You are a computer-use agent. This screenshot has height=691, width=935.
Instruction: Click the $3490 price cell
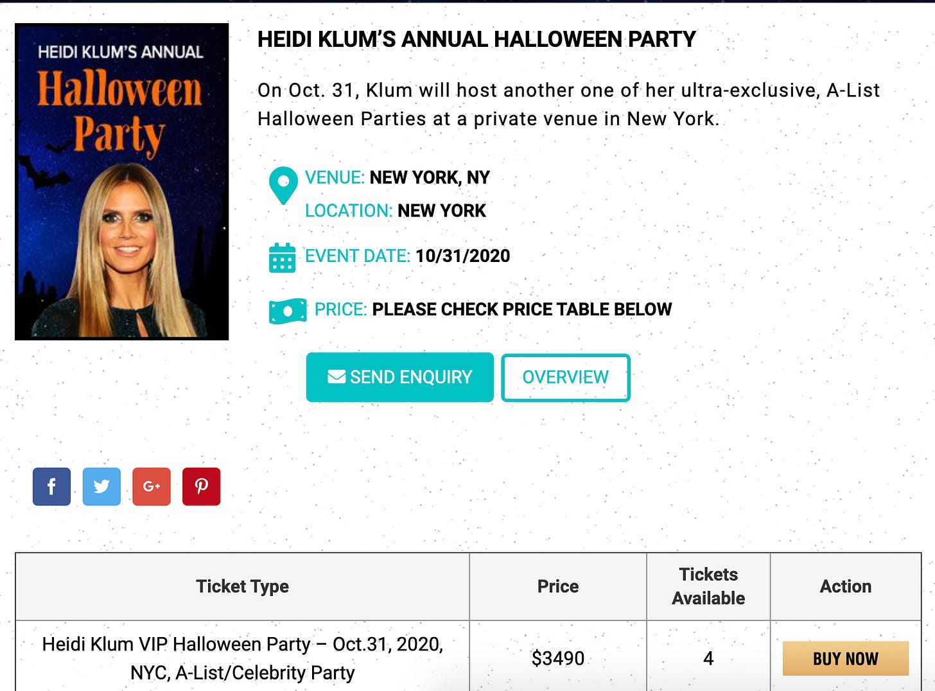(557, 658)
